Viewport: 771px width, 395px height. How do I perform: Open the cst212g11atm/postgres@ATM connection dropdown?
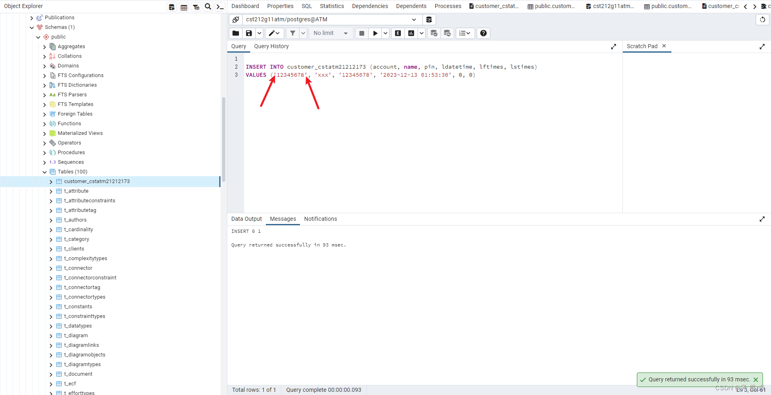[x=414, y=19]
